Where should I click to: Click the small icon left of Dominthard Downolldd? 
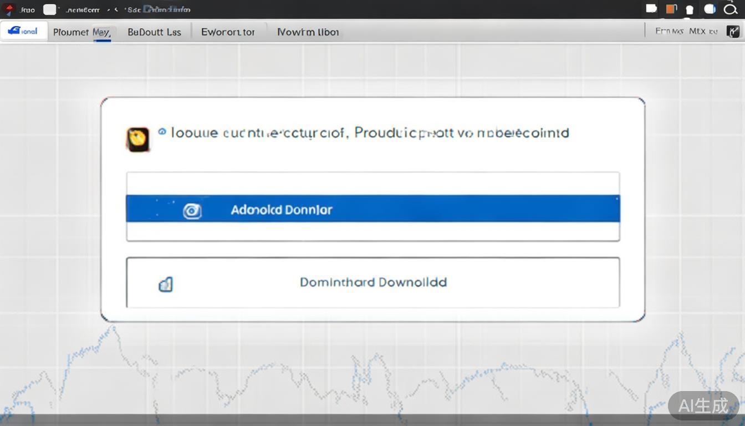[x=166, y=285]
